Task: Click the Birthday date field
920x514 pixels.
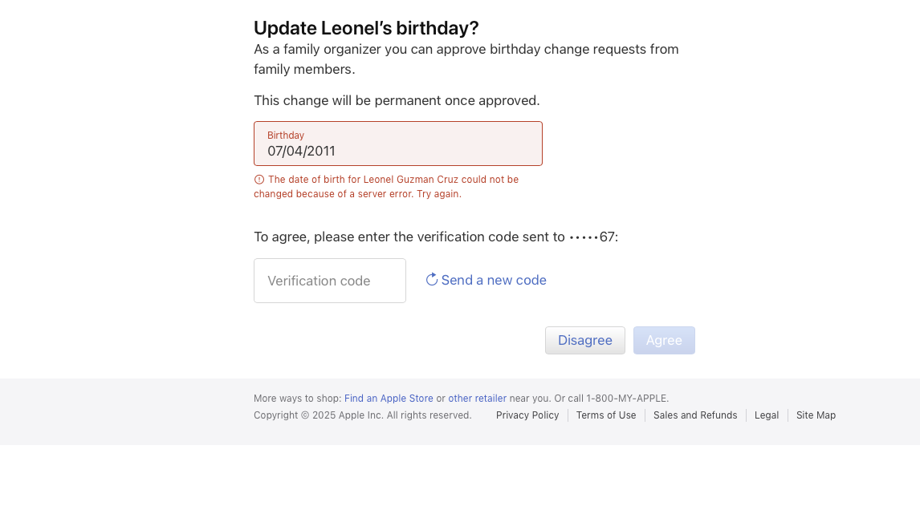Action: (397, 144)
